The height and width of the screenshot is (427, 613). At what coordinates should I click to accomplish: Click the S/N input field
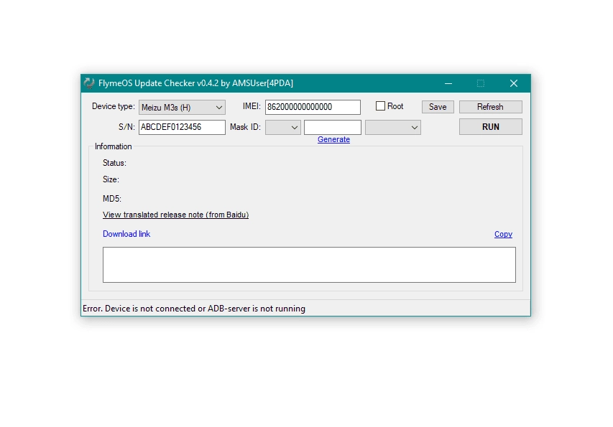182,127
